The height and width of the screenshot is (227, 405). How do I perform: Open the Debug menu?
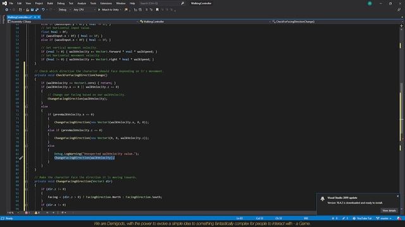pos(61,3)
